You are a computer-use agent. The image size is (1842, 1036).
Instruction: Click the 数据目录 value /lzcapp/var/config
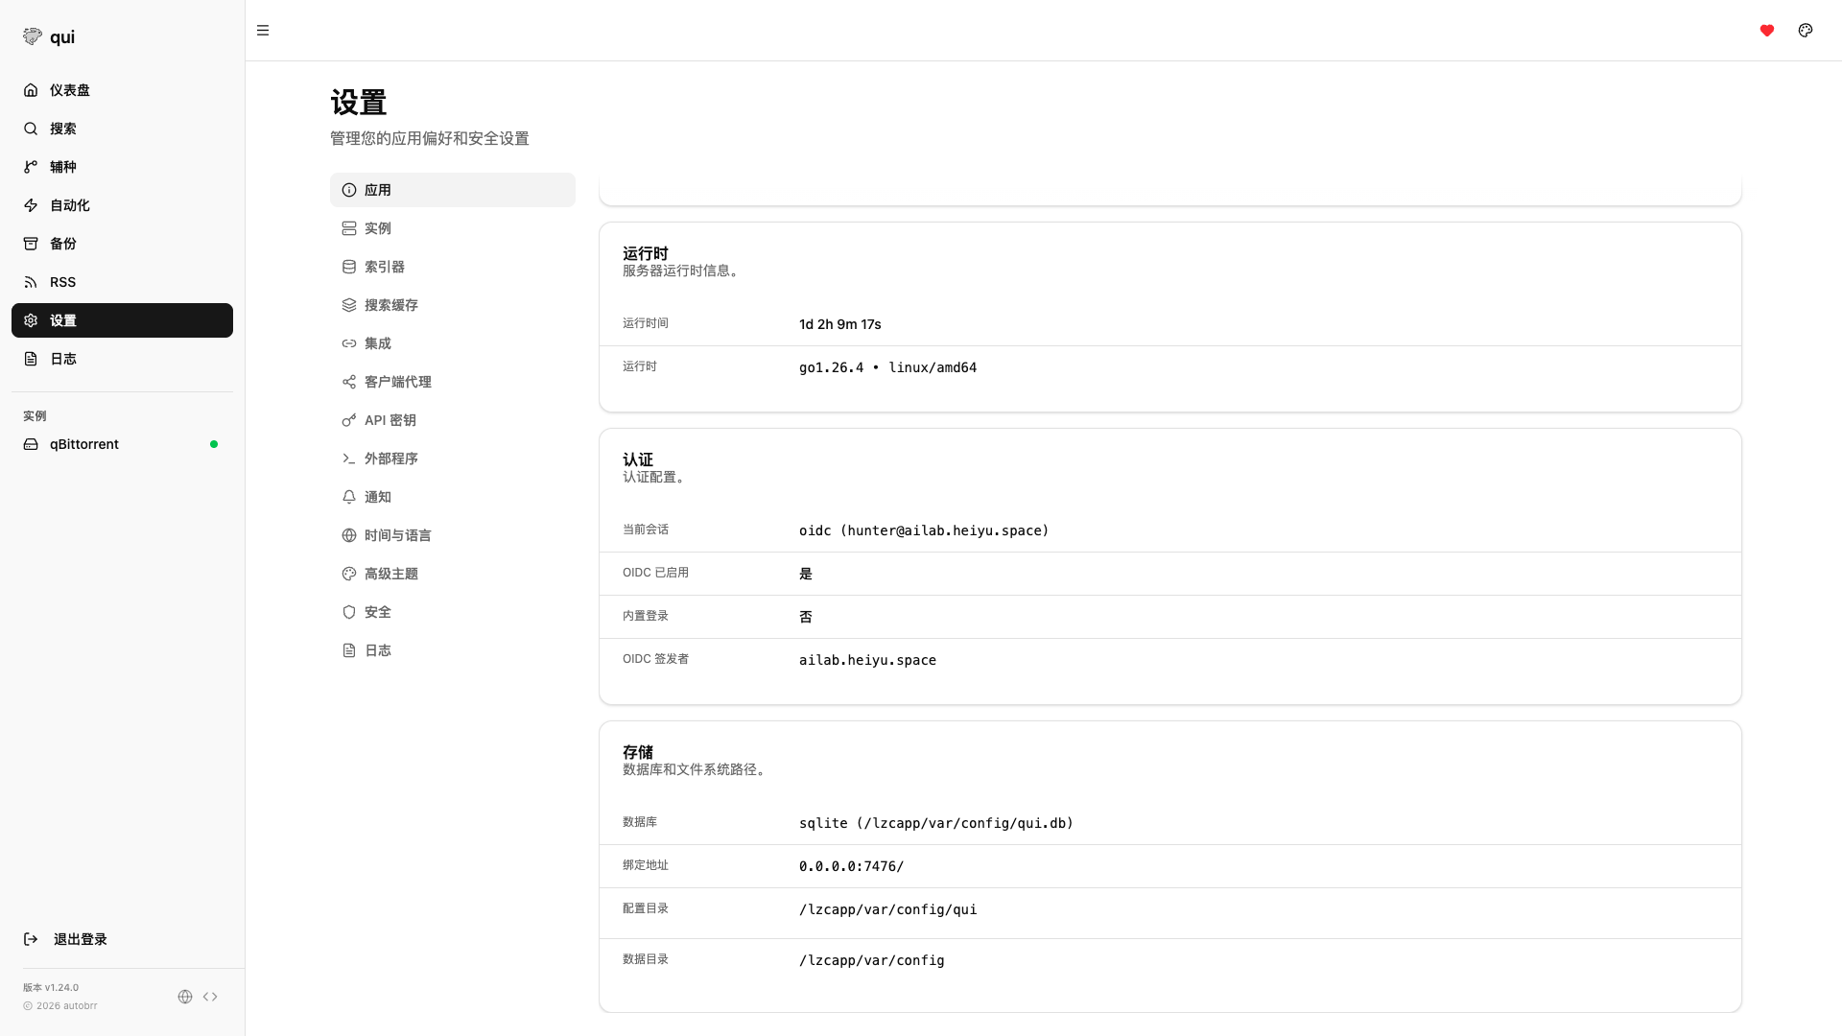(x=872, y=960)
